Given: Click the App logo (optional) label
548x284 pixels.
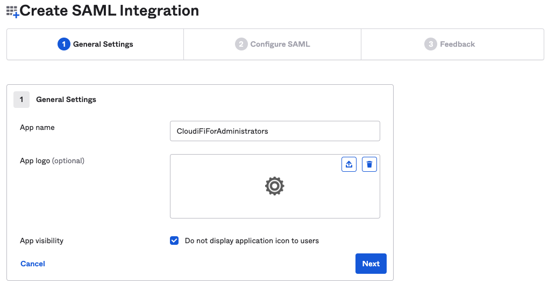Looking at the screenshot, I should [x=52, y=161].
